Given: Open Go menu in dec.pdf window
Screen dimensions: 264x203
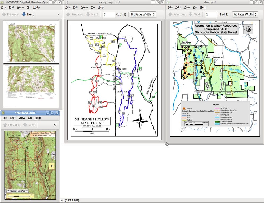Looking at the screenshot, I should (x=195, y=7).
